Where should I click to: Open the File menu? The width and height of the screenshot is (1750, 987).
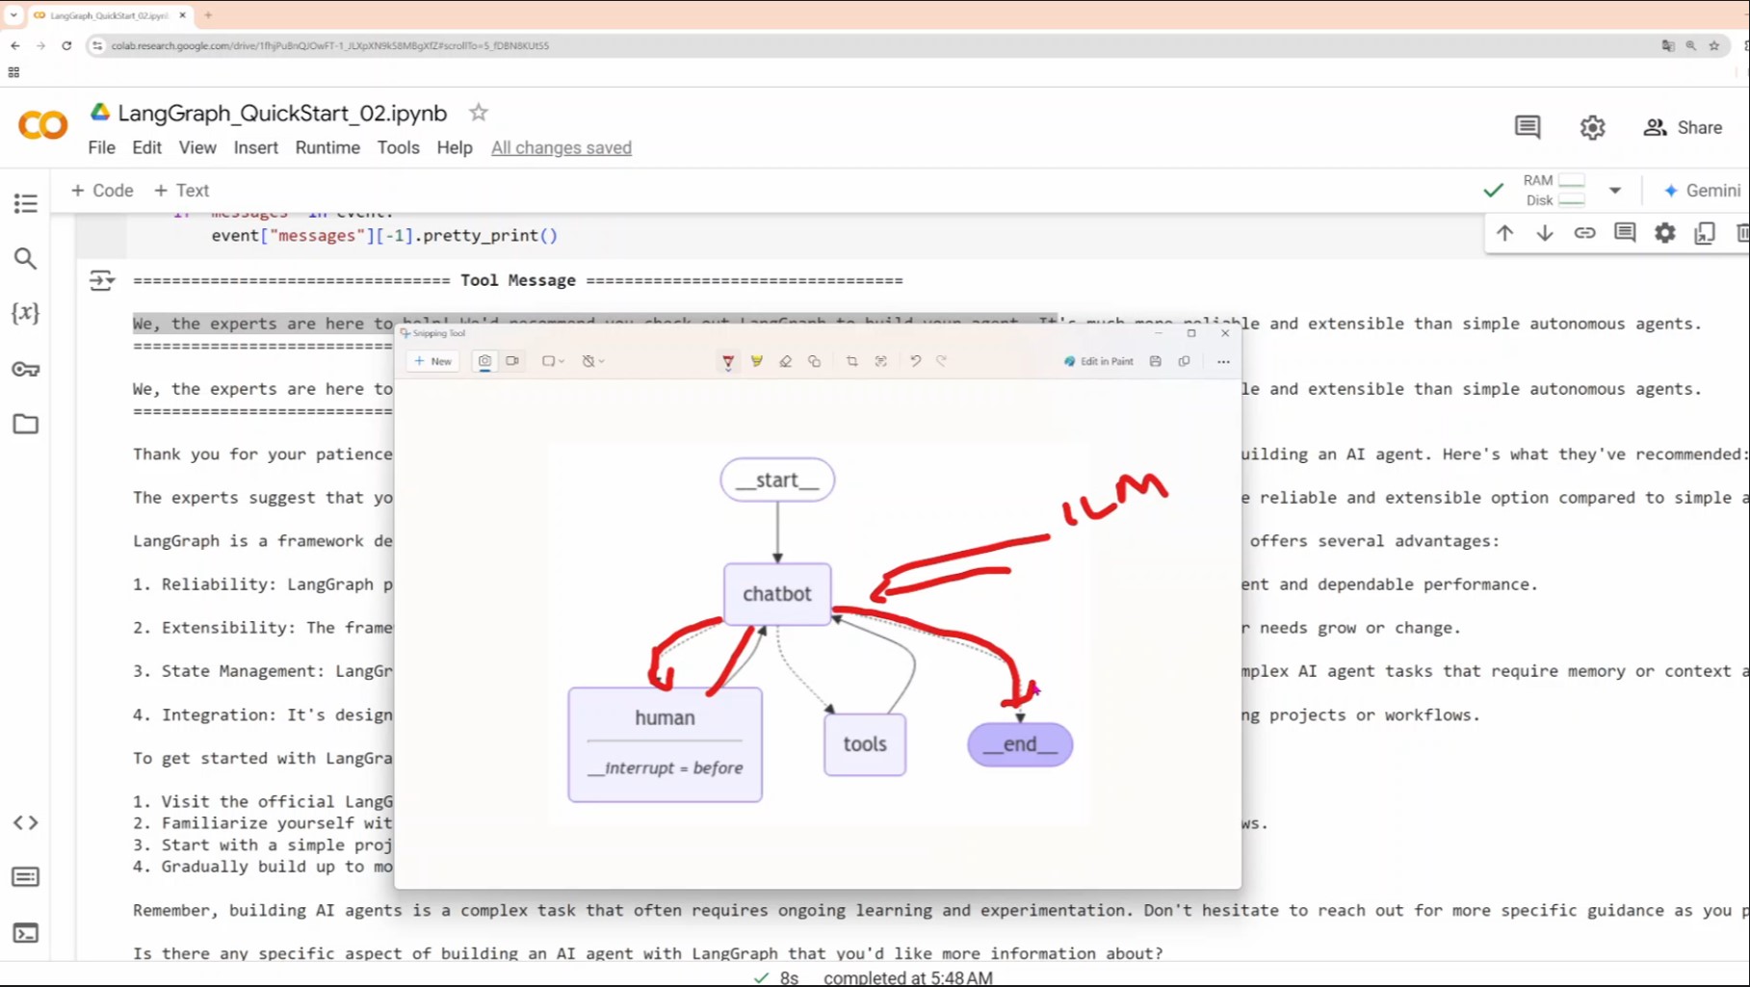coord(101,147)
